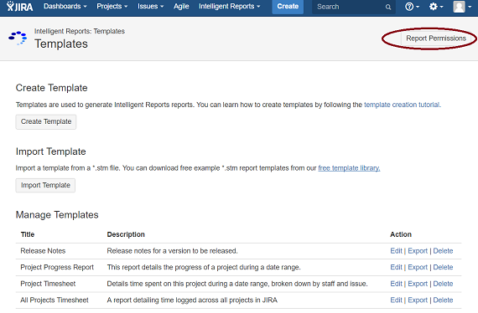
Task: Select the 'Release Notes' title cell
Action: click(x=43, y=251)
